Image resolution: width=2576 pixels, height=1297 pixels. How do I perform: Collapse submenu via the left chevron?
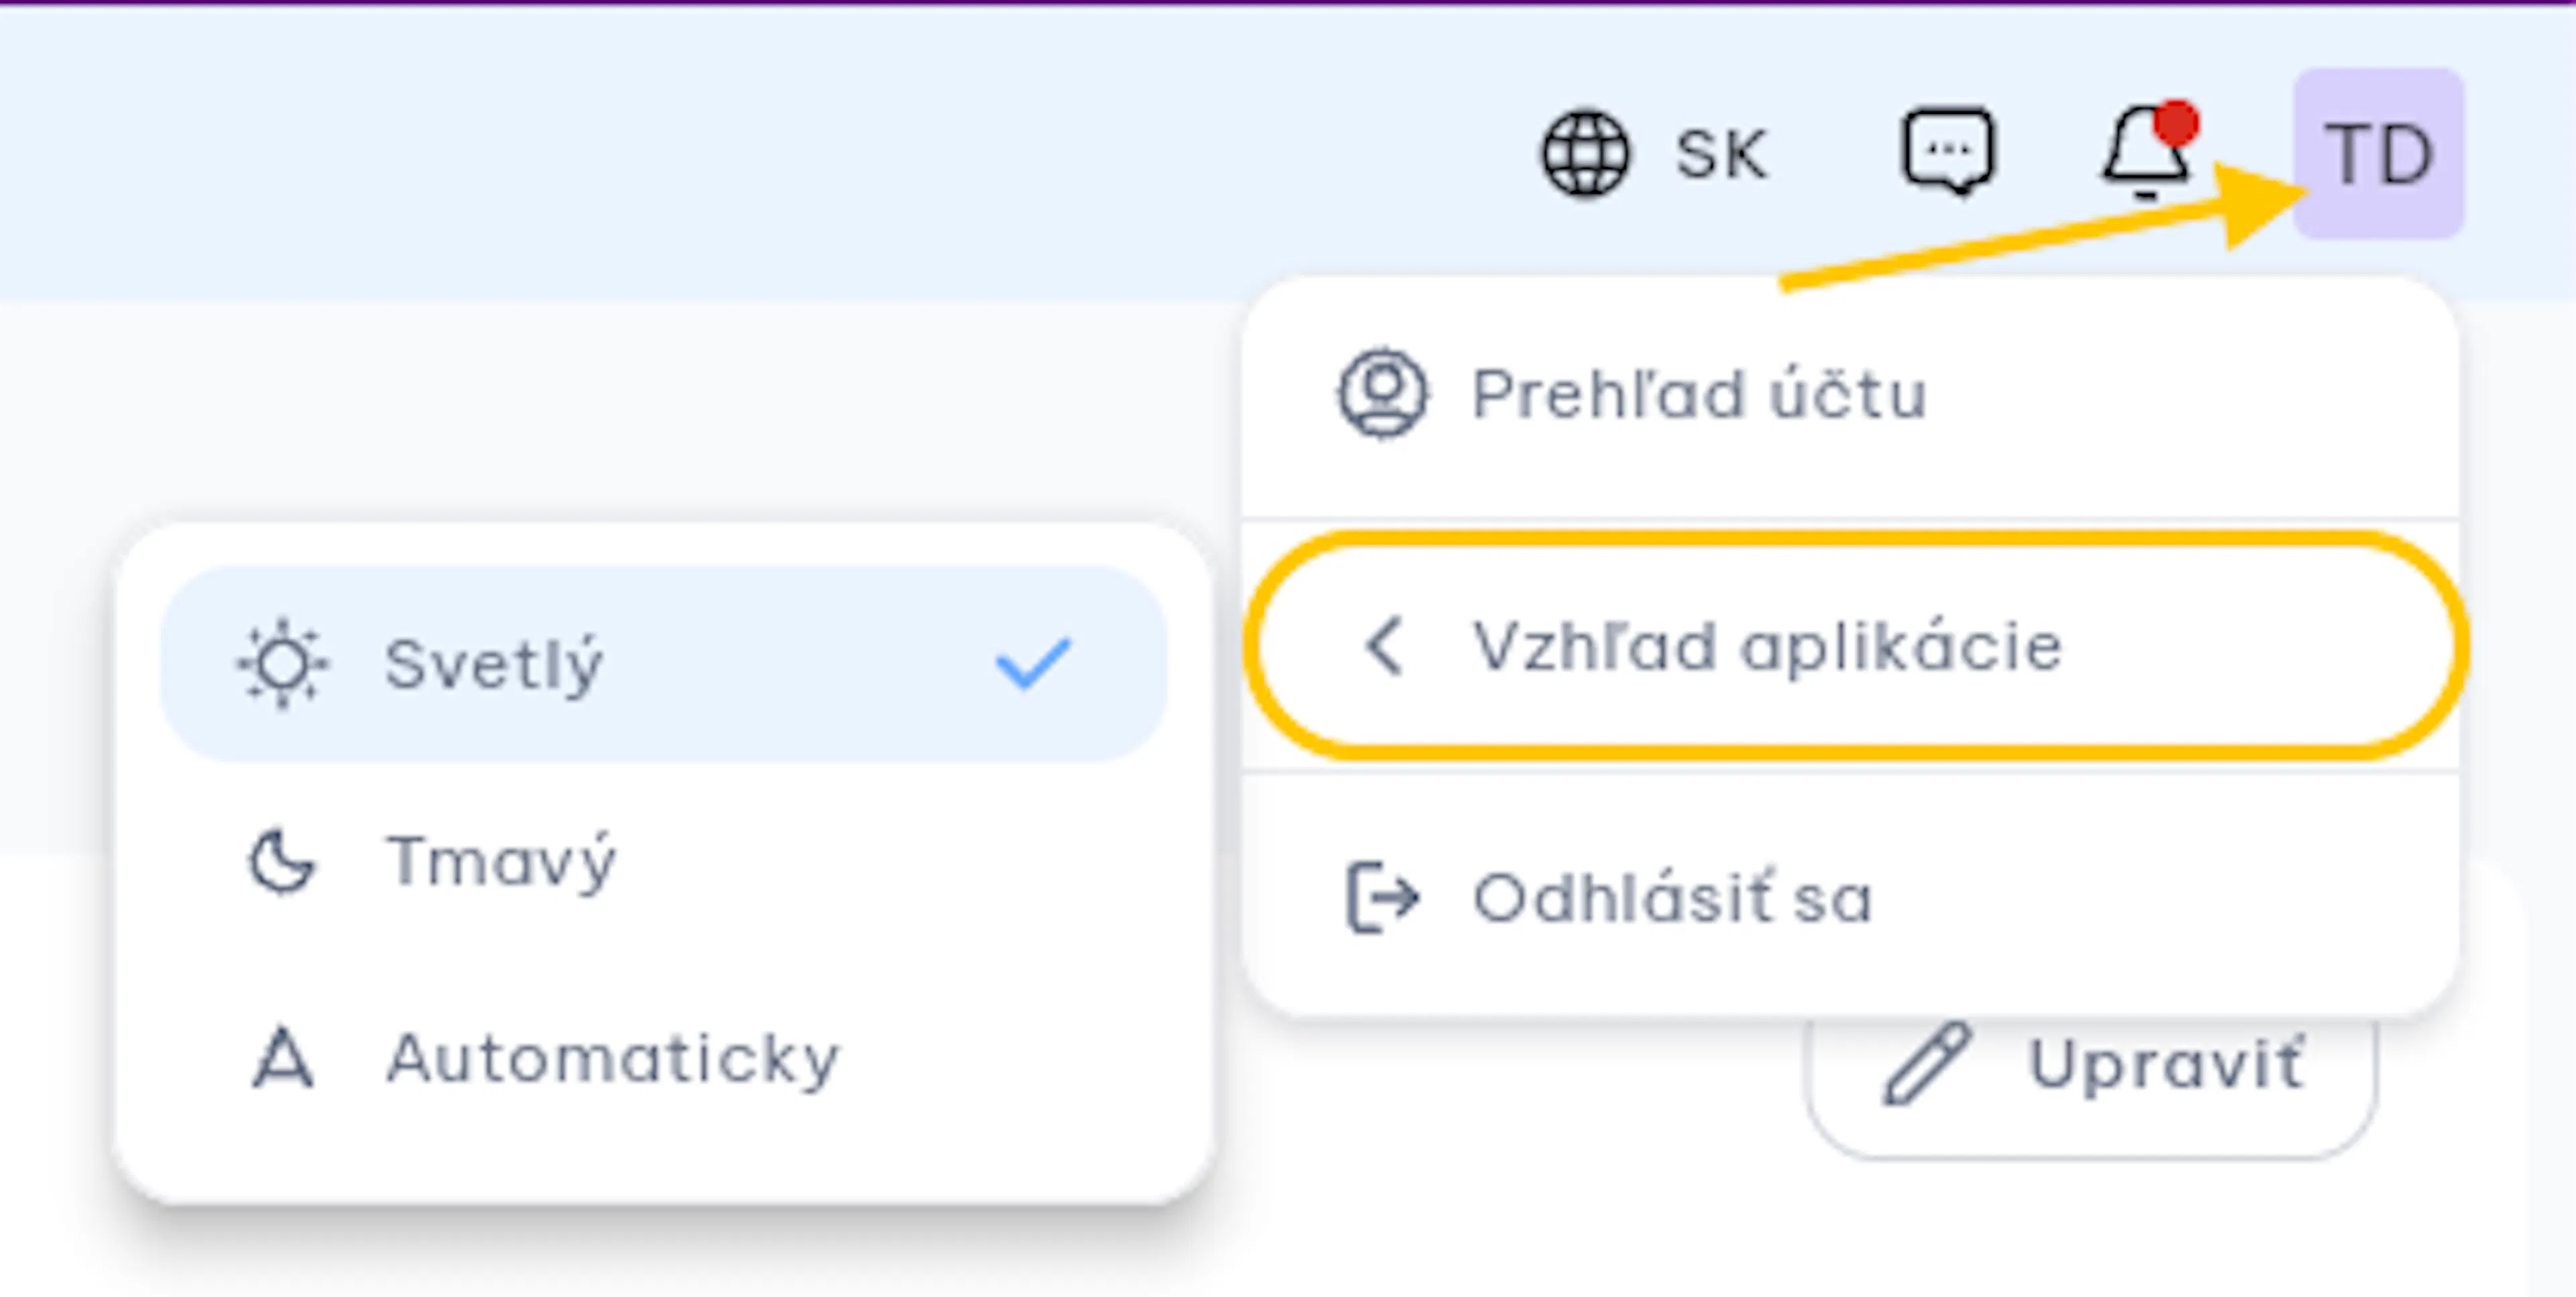1385,646
